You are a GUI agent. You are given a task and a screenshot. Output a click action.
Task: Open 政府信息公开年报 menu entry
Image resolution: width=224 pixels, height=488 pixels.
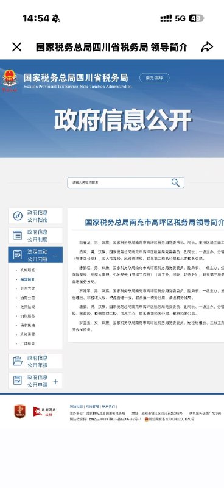[35, 361]
